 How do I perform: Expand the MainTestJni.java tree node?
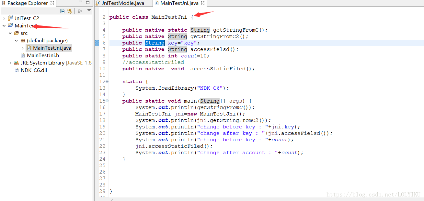23,48
